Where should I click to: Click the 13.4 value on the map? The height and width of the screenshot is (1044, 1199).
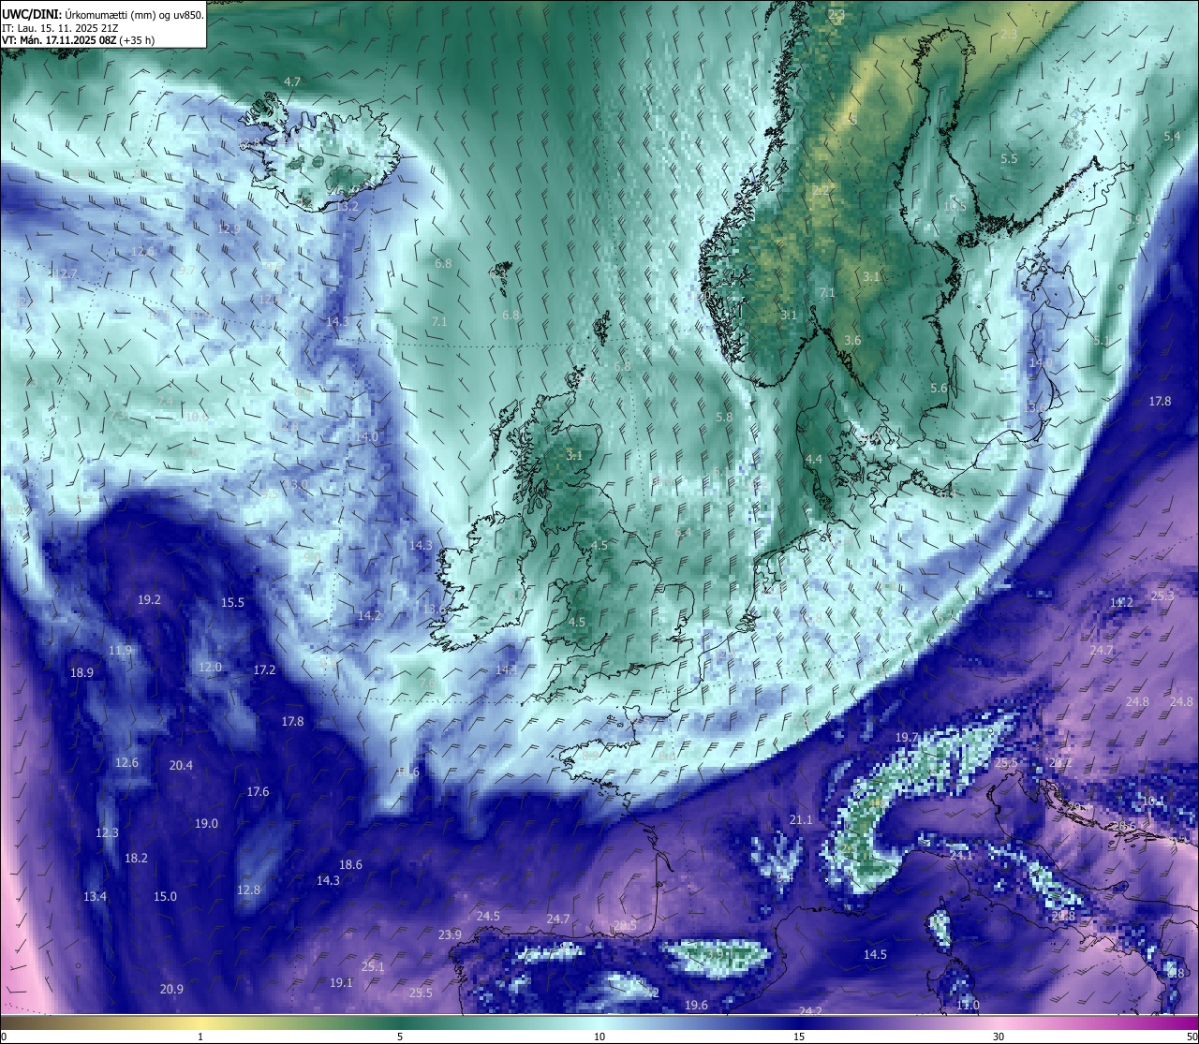[95, 897]
